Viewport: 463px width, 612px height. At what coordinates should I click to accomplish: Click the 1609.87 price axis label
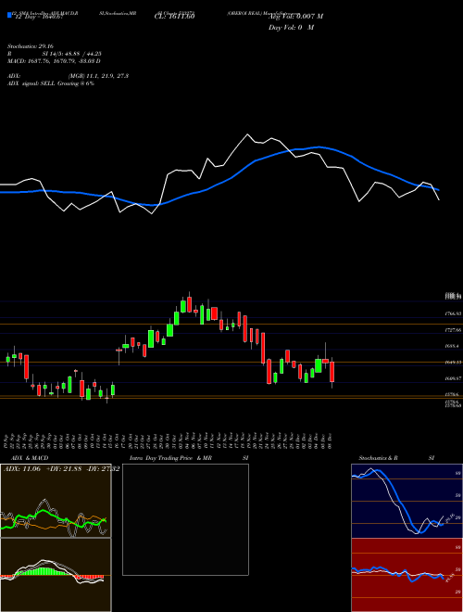click(454, 378)
